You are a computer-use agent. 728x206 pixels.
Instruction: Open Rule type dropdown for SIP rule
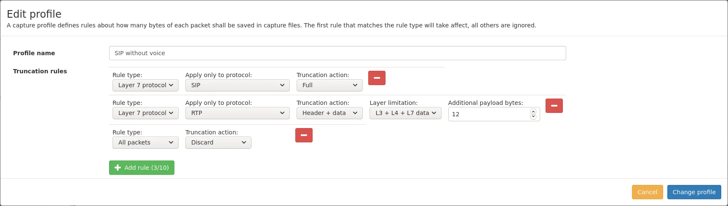coord(145,85)
